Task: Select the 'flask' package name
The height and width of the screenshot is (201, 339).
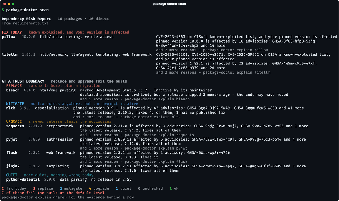Action: pyautogui.click(x=12, y=153)
